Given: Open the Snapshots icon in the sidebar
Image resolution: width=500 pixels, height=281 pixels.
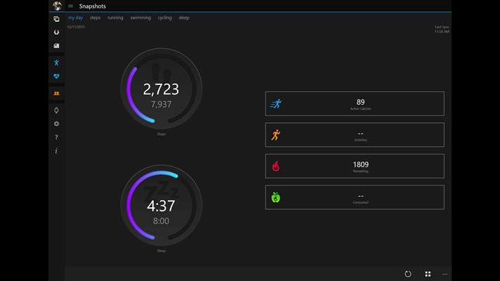Looking at the screenshot, I should (56, 19).
